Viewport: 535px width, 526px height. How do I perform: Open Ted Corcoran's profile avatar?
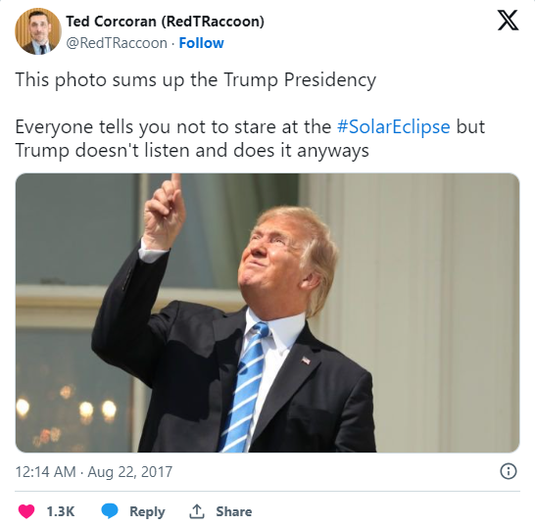point(38,31)
